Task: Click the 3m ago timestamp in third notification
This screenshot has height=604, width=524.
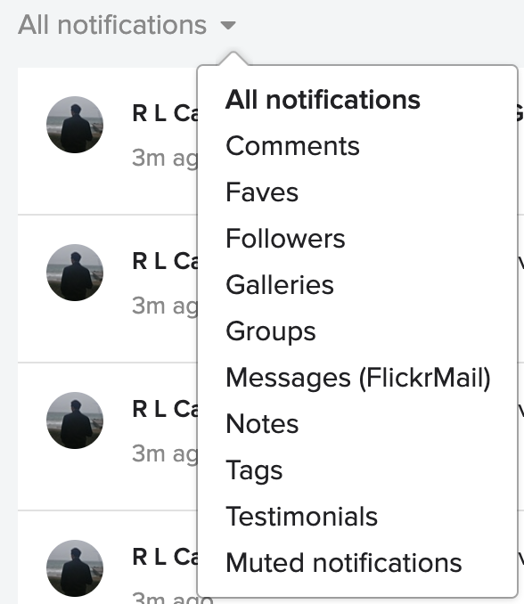Action: tap(165, 453)
